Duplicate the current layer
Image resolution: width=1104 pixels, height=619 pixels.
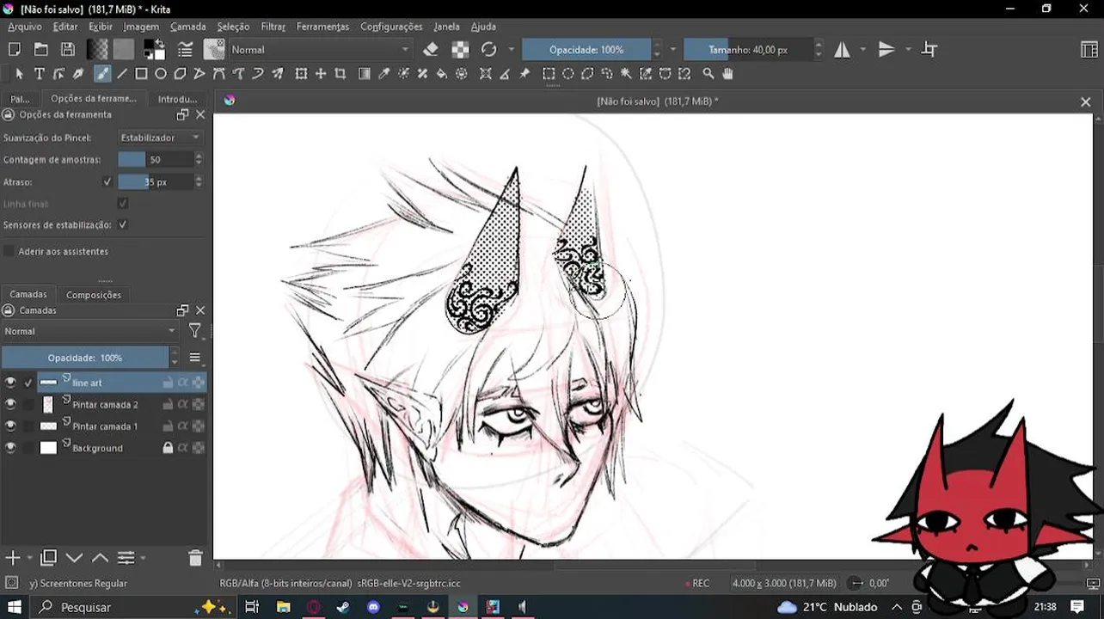coord(49,558)
